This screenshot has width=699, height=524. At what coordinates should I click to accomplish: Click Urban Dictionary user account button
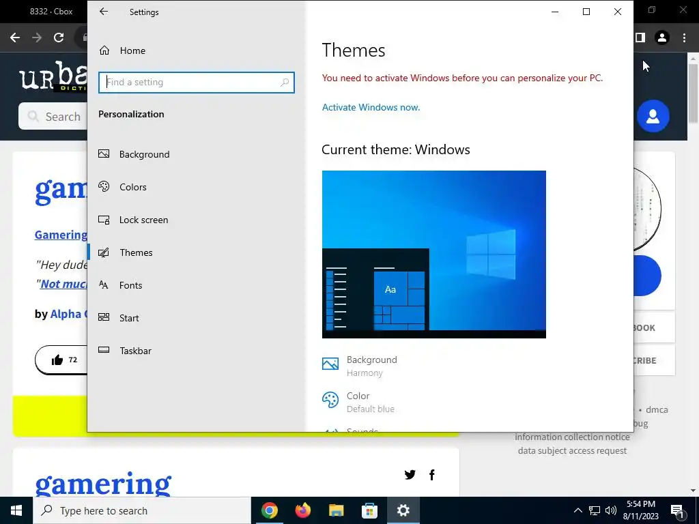pyautogui.click(x=653, y=116)
